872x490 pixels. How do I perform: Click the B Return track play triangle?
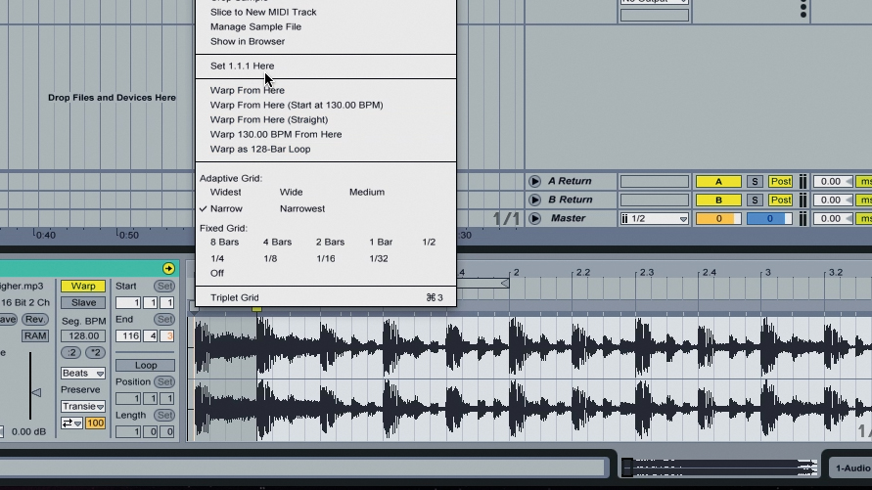point(534,200)
